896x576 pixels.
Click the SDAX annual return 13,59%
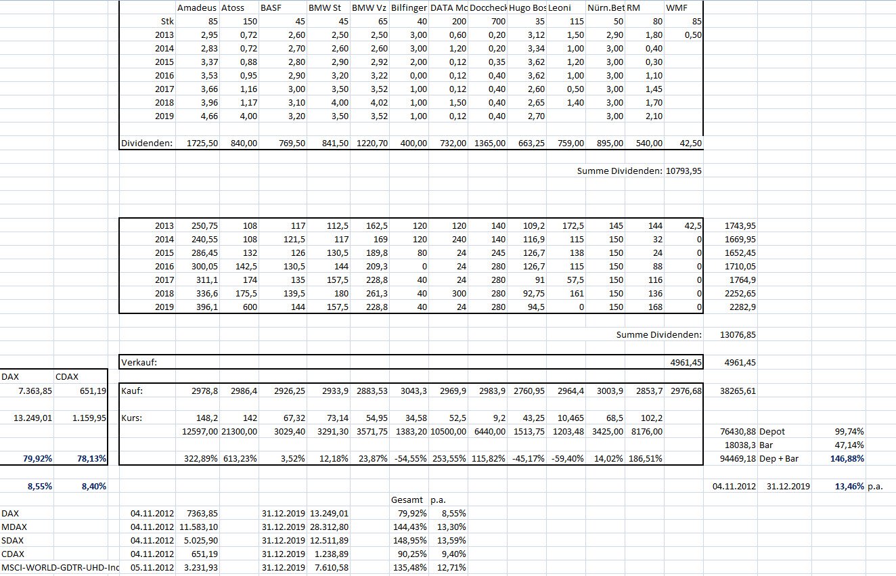[x=451, y=540]
